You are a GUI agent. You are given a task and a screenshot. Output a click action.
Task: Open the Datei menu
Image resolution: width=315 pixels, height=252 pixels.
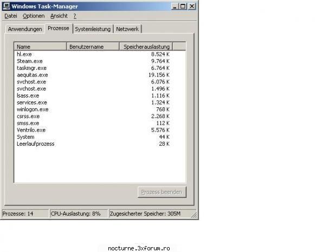click(11, 16)
